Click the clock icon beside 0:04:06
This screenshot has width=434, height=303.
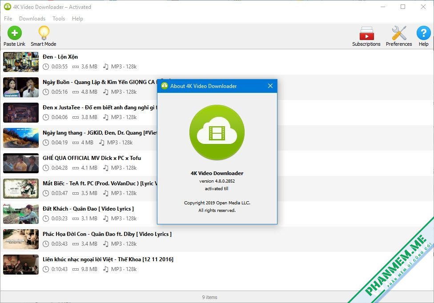click(x=46, y=117)
